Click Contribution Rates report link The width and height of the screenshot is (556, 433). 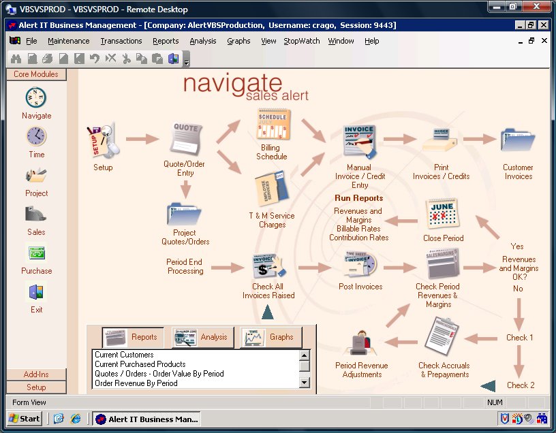(x=359, y=238)
